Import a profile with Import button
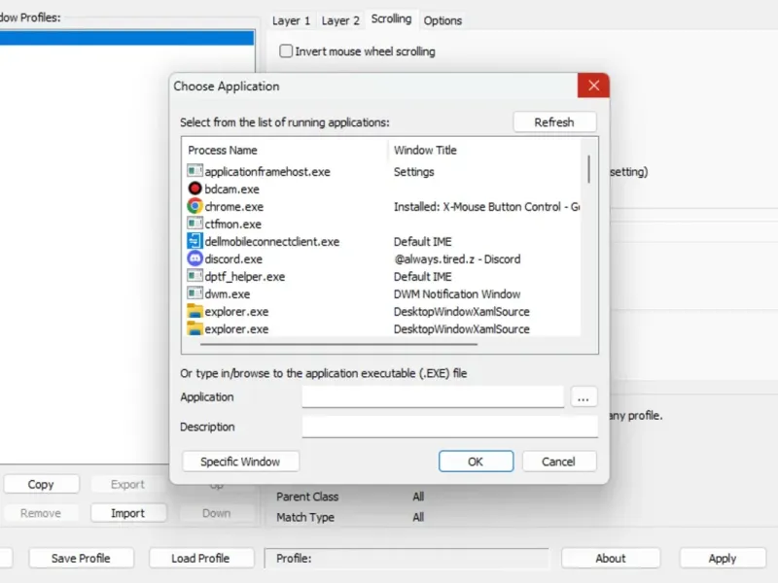Image resolution: width=778 pixels, height=583 pixels. (x=128, y=513)
